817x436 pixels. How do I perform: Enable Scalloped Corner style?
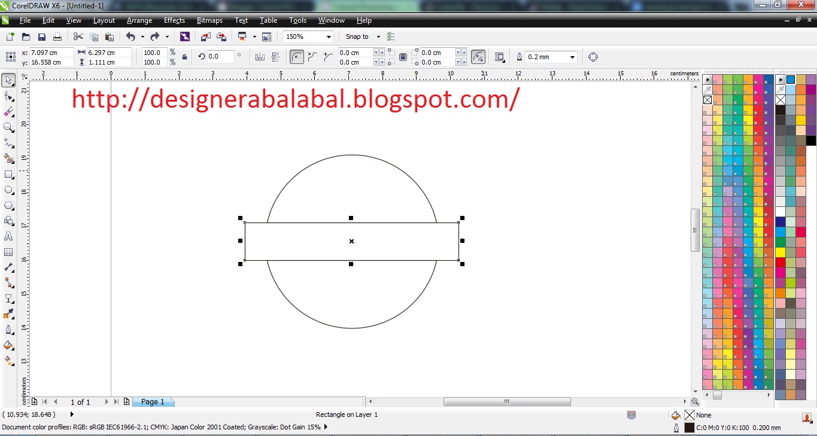(x=312, y=57)
